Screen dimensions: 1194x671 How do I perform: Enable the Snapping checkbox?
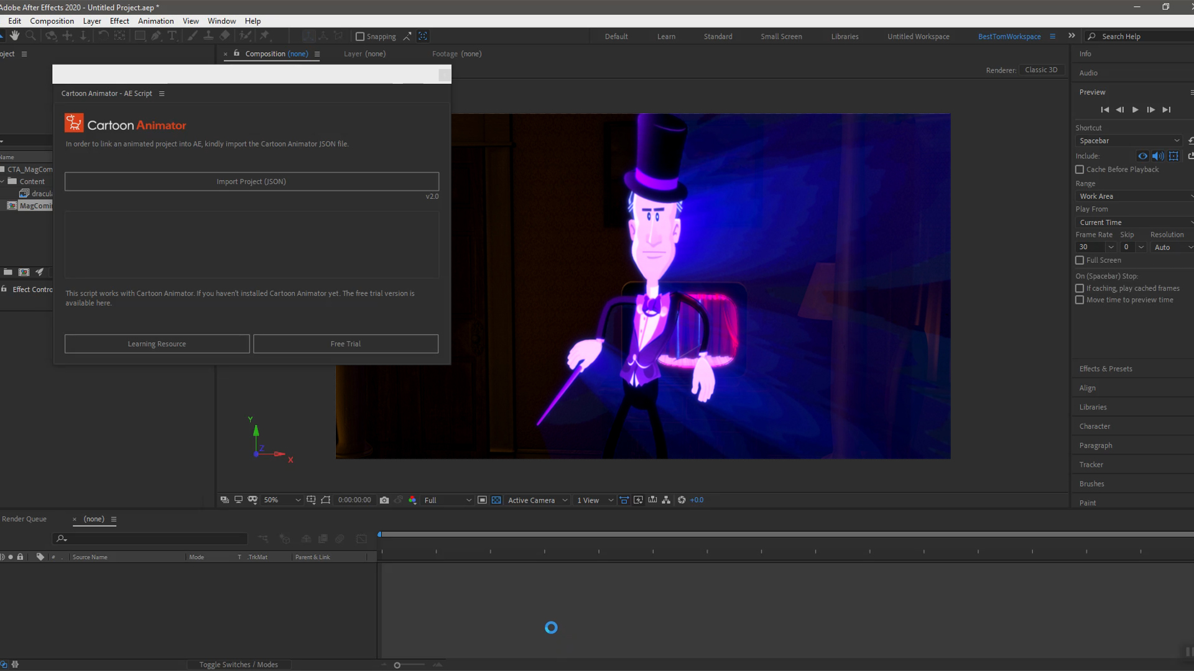(359, 37)
